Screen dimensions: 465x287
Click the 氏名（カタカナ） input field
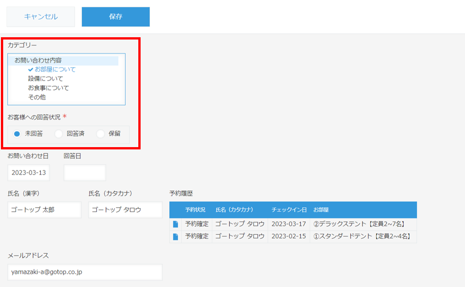point(126,210)
